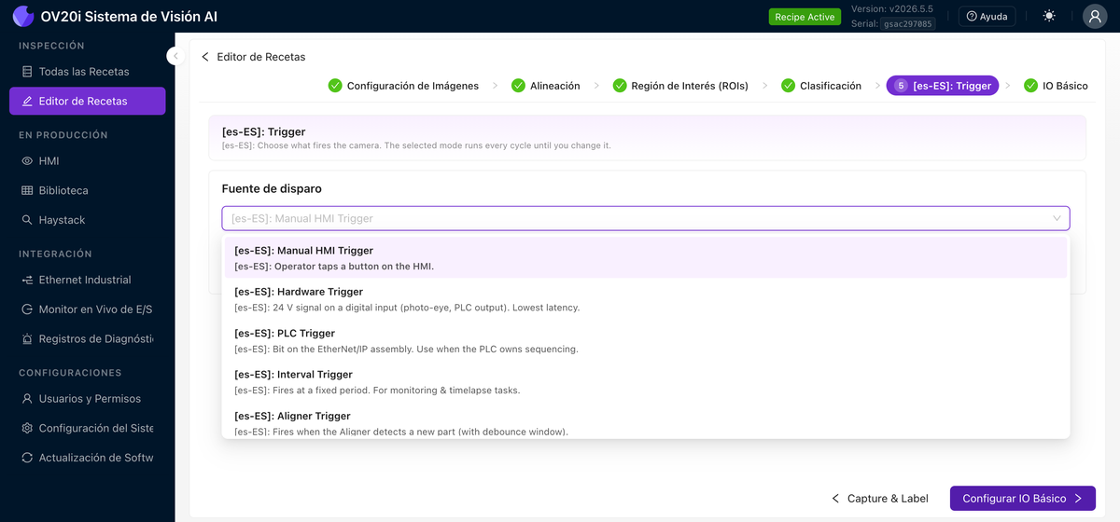
Task: Click the version text v2026.5.5
Action: click(891, 9)
